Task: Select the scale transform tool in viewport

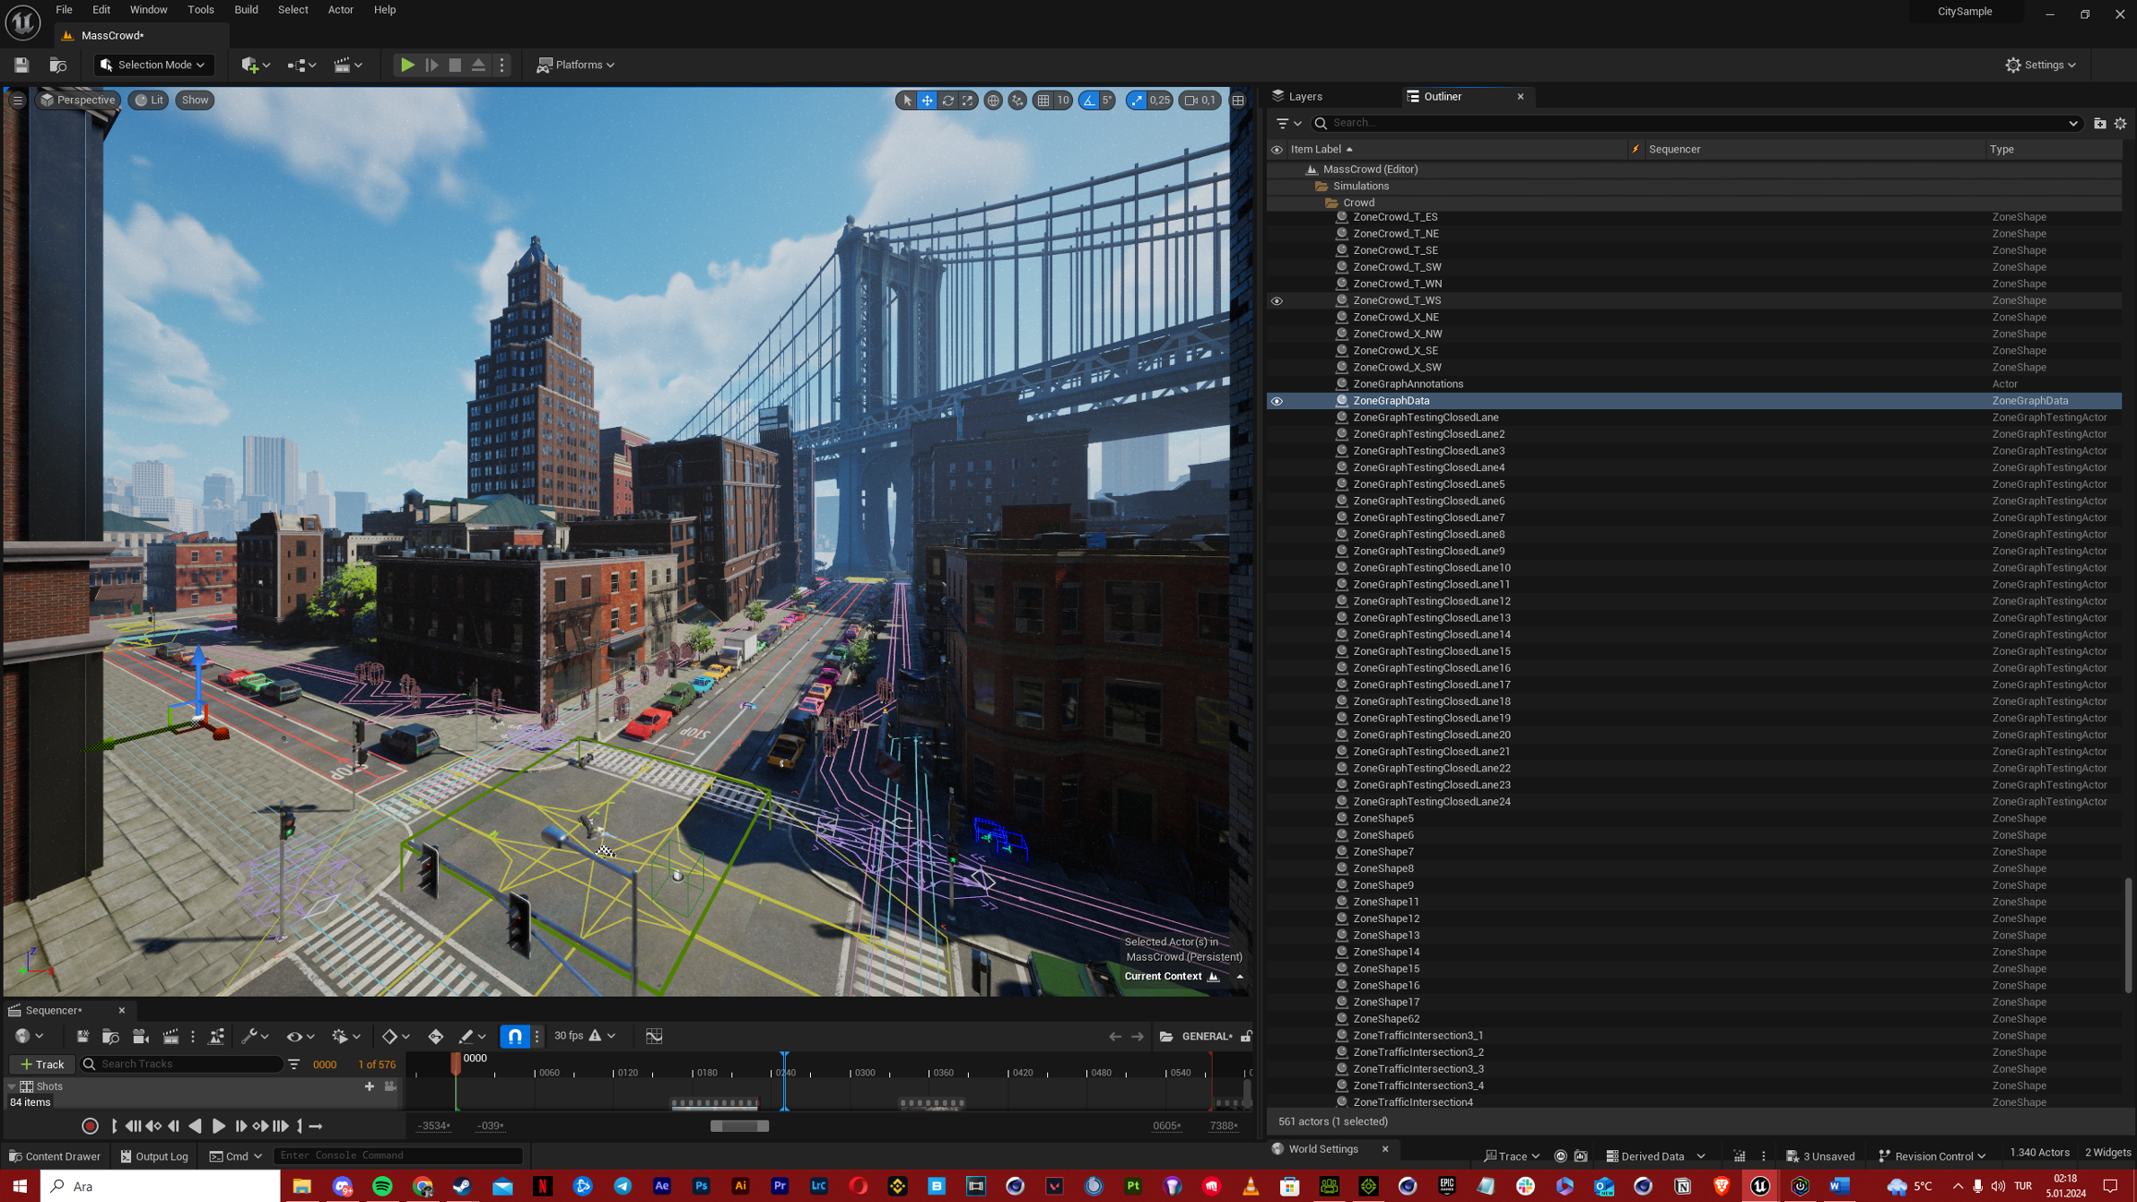Action: click(968, 100)
